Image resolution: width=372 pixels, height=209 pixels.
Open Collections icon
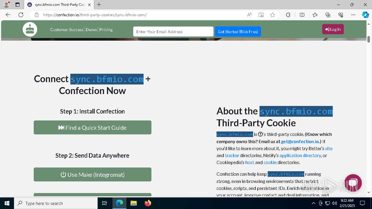[x=328, y=15]
